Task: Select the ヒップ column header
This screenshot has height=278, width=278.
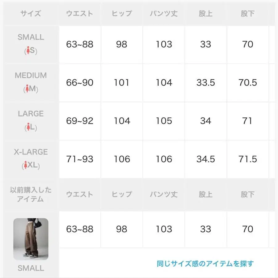Action: click(122, 13)
